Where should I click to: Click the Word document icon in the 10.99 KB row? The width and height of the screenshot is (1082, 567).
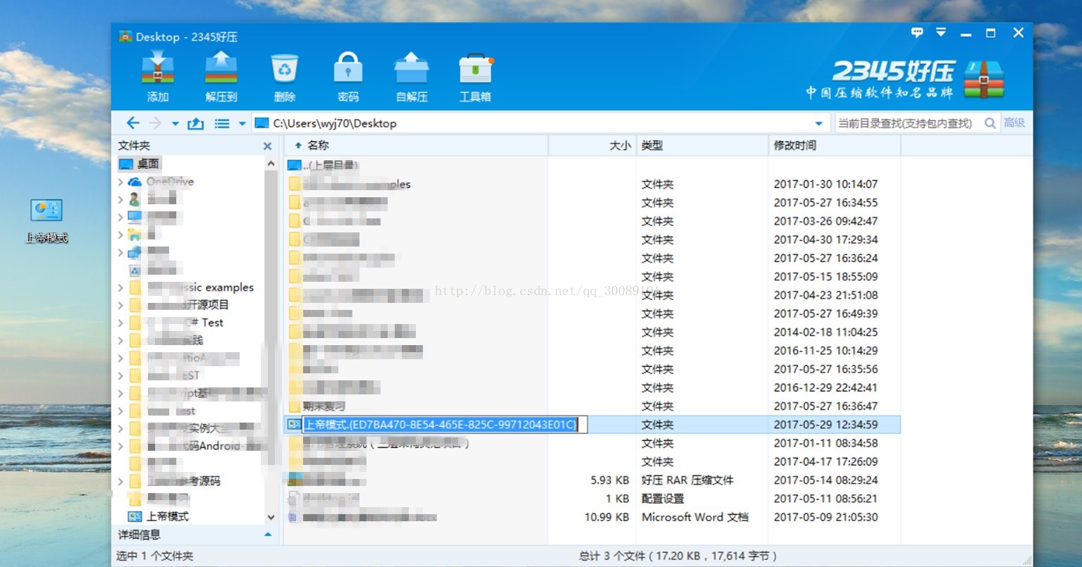tap(293, 517)
